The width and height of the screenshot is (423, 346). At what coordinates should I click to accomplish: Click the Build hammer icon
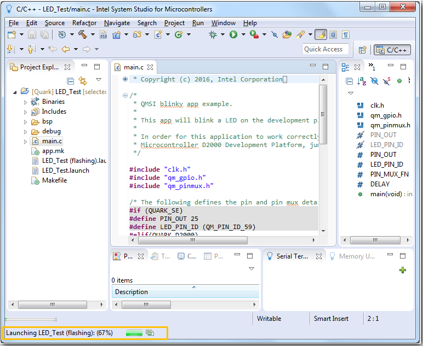[83, 34]
